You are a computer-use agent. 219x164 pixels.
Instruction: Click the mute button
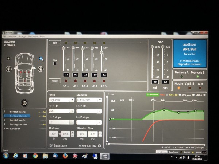click(55, 81)
